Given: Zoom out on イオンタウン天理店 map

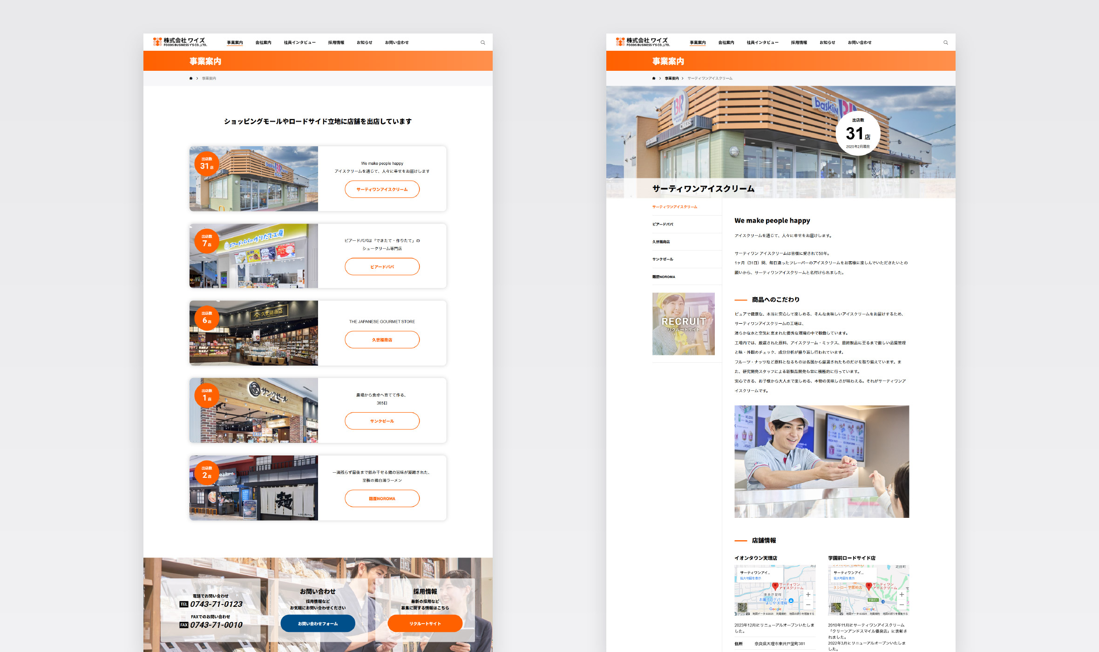Looking at the screenshot, I should [808, 604].
